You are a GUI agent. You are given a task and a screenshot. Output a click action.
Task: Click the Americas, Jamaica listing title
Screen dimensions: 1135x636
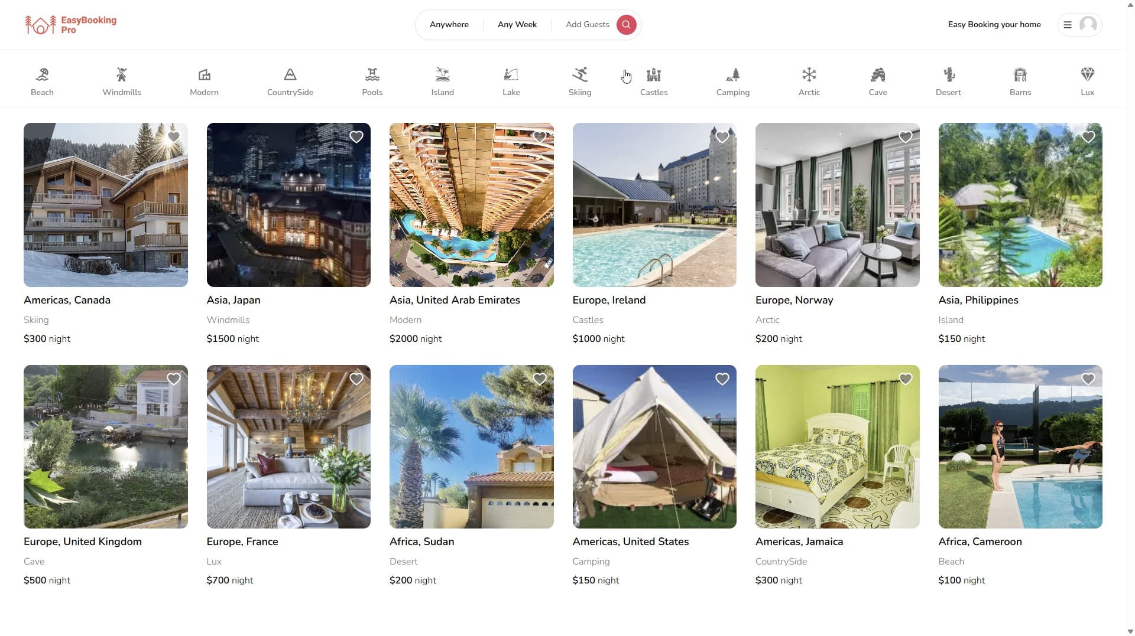[799, 542]
